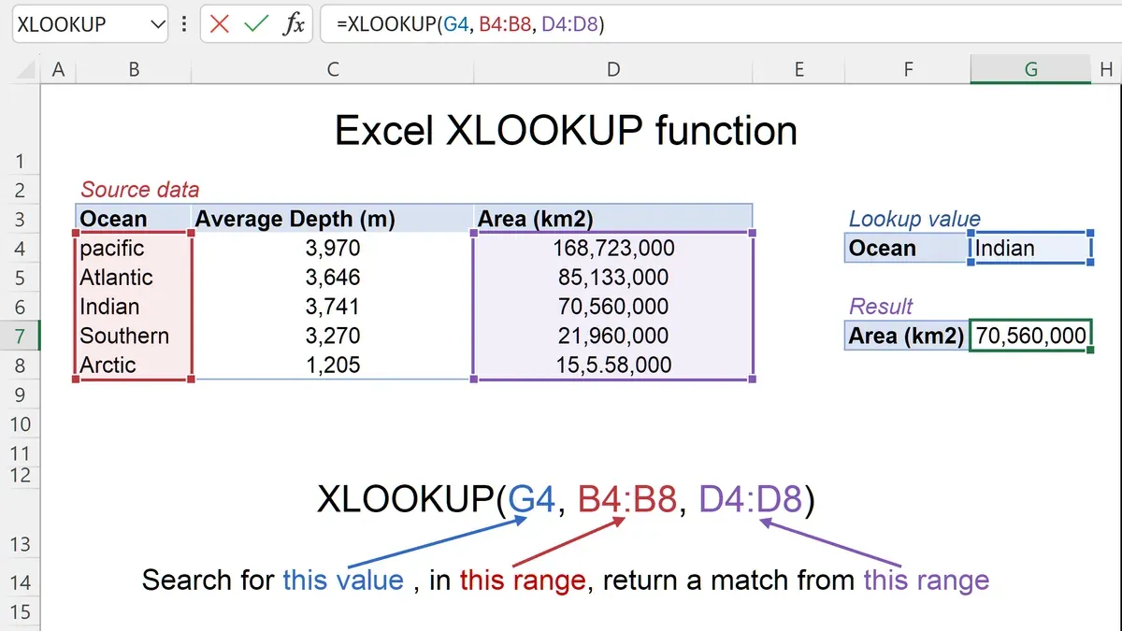The width and height of the screenshot is (1122, 631).
Task: Cancel formula entry with the X icon
Action: tap(220, 24)
